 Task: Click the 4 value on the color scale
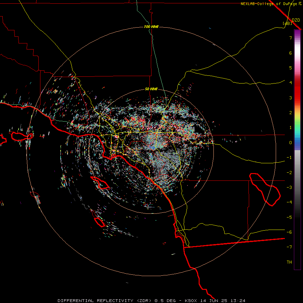[x=291, y=83]
